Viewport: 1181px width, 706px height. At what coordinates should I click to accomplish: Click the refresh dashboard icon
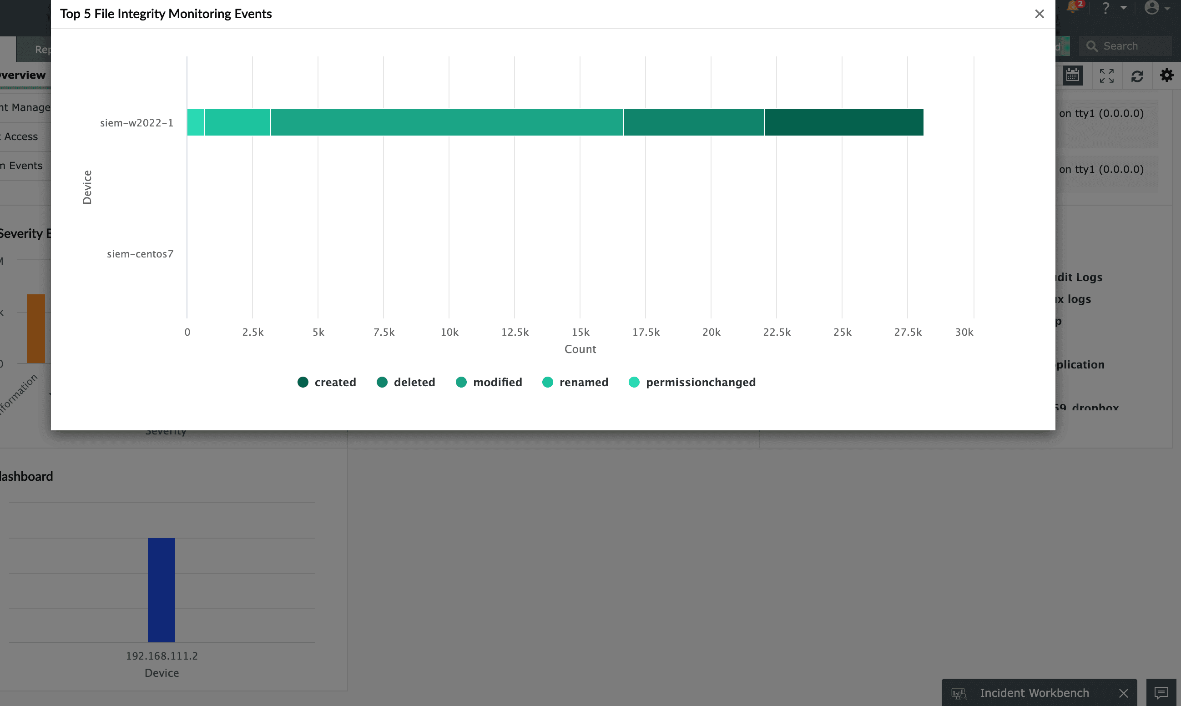click(x=1137, y=76)
